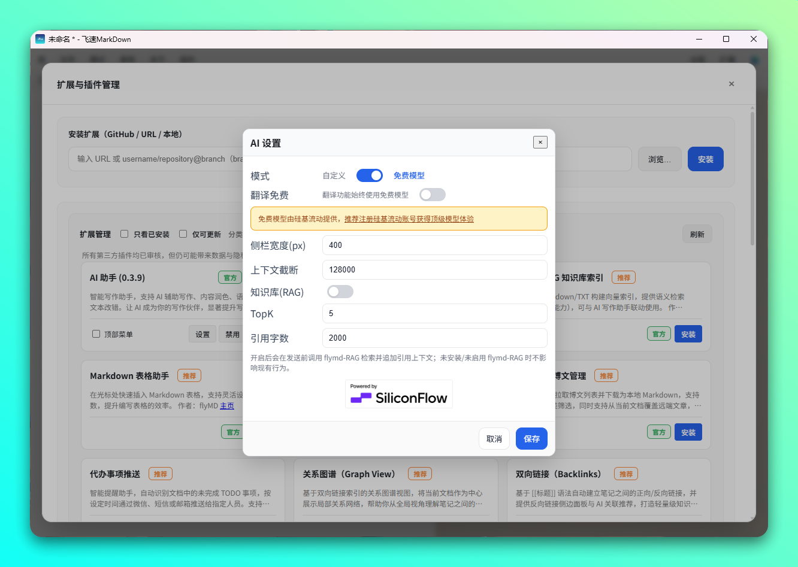Close the AI settings dialog
This screenshot has width=798, height=567.
click(x=540, y=142)
